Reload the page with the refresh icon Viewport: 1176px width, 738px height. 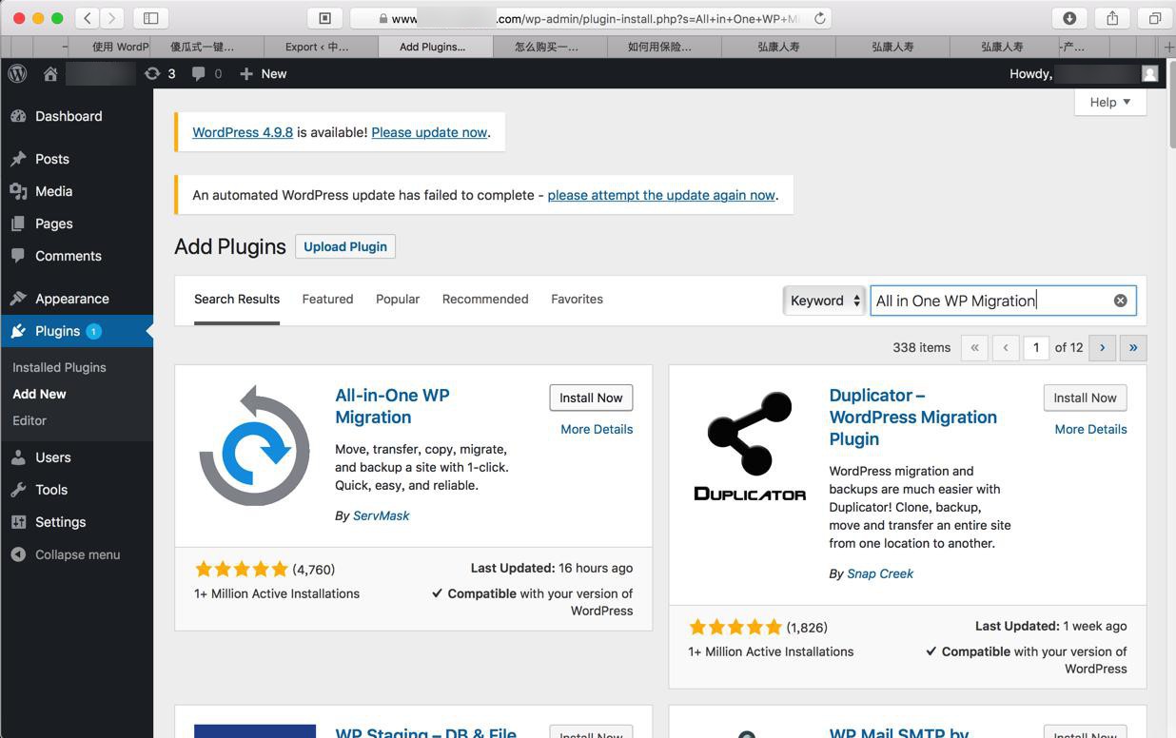click(819, 18)
